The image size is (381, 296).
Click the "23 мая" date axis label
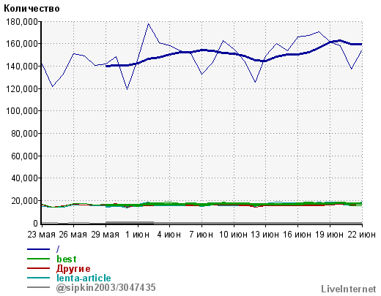pos(42,235)
